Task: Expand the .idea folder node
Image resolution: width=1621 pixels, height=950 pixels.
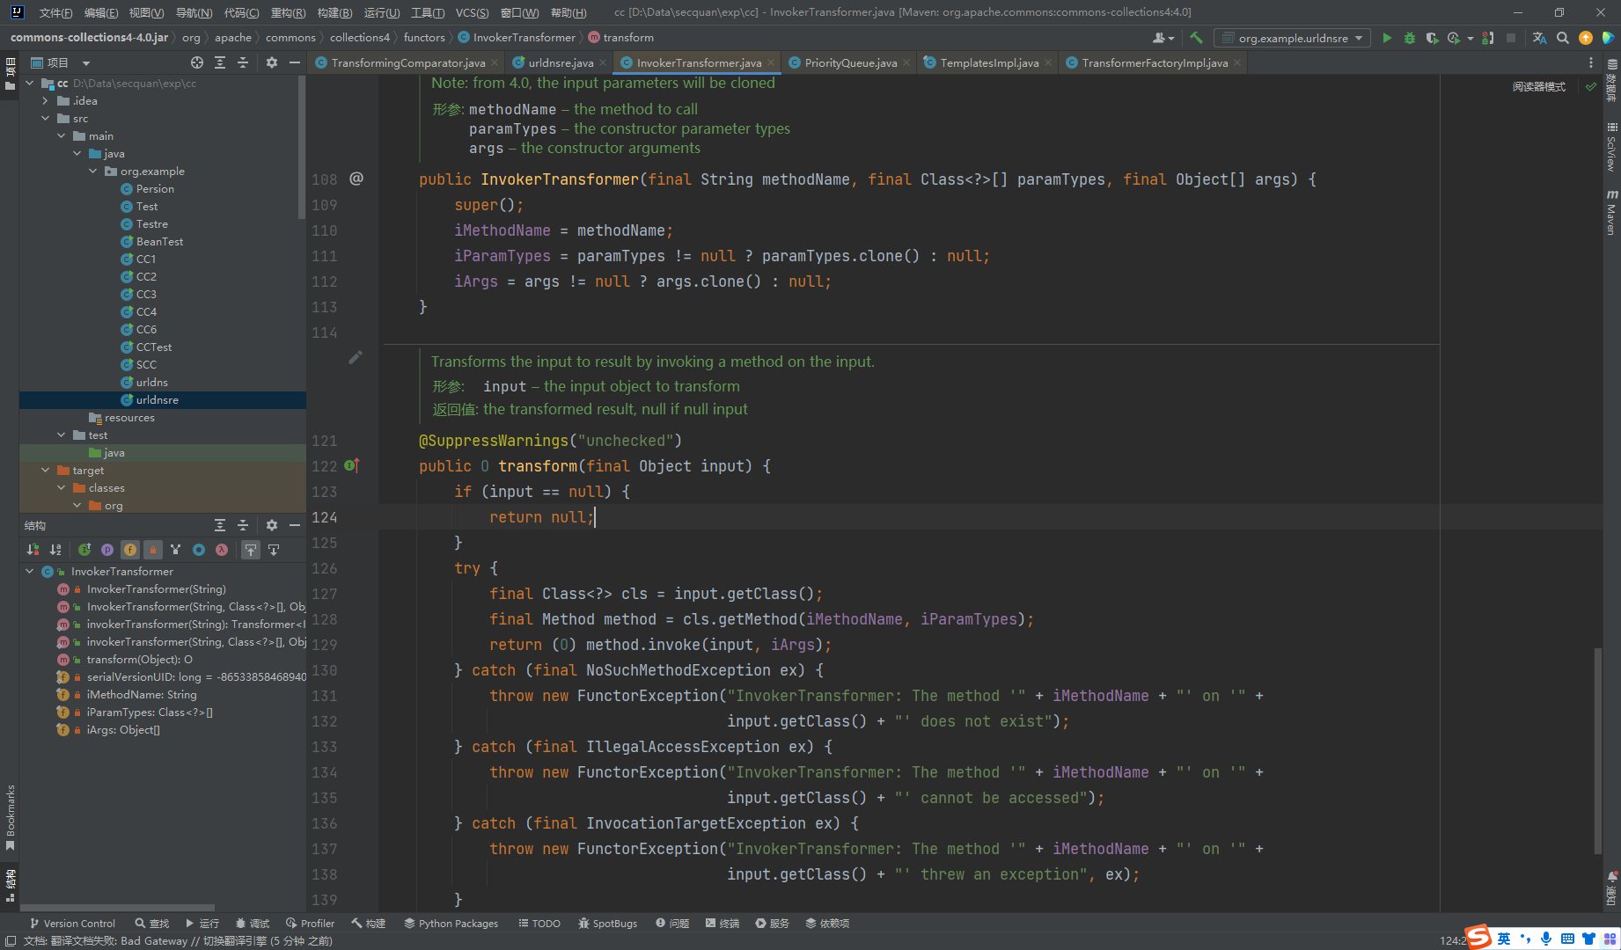Action: 45,100
